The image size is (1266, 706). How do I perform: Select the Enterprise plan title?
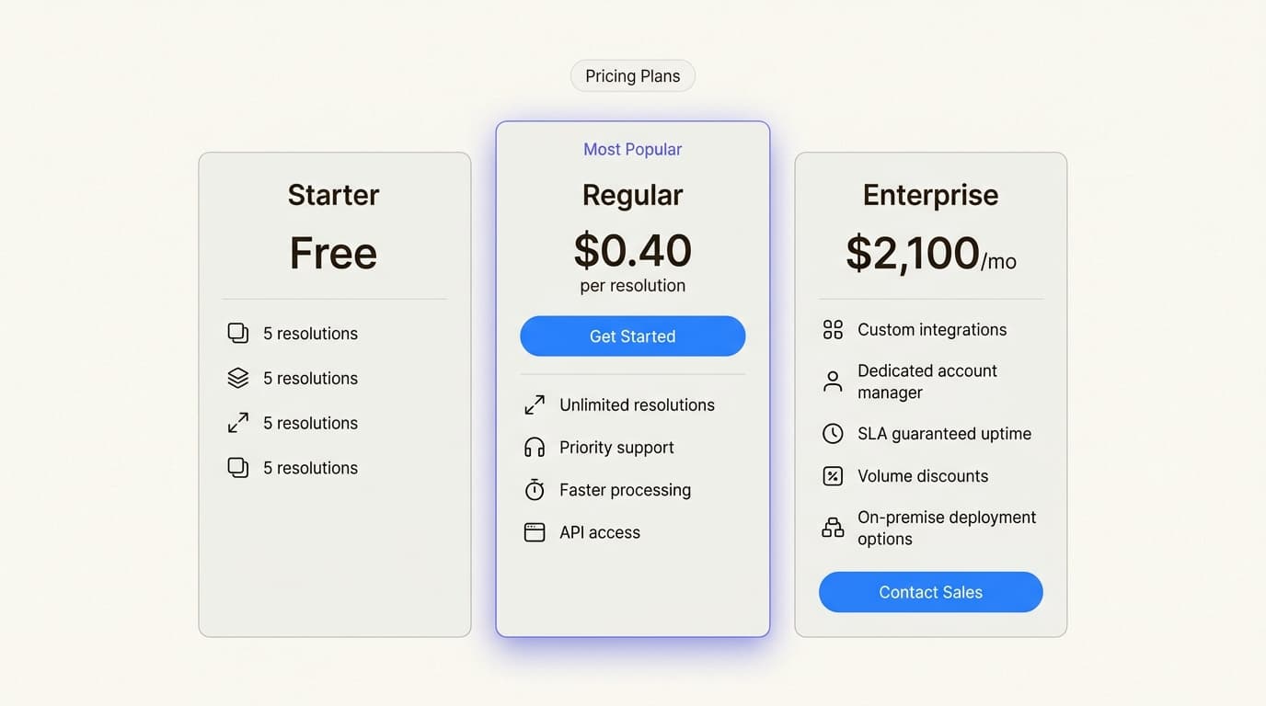930,195
